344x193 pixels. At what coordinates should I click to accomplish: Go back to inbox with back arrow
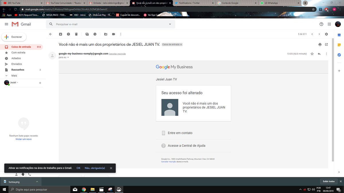tap(51, 34)
